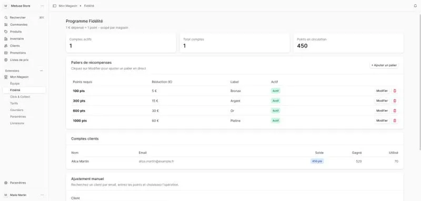This screenshot has width=421, height=201.
Task: Open the Rechercher search entry
Action: click(24, 17)
